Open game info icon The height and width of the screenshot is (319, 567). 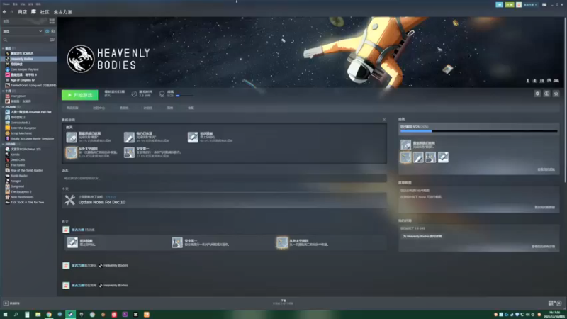click(x=546, y=94)
